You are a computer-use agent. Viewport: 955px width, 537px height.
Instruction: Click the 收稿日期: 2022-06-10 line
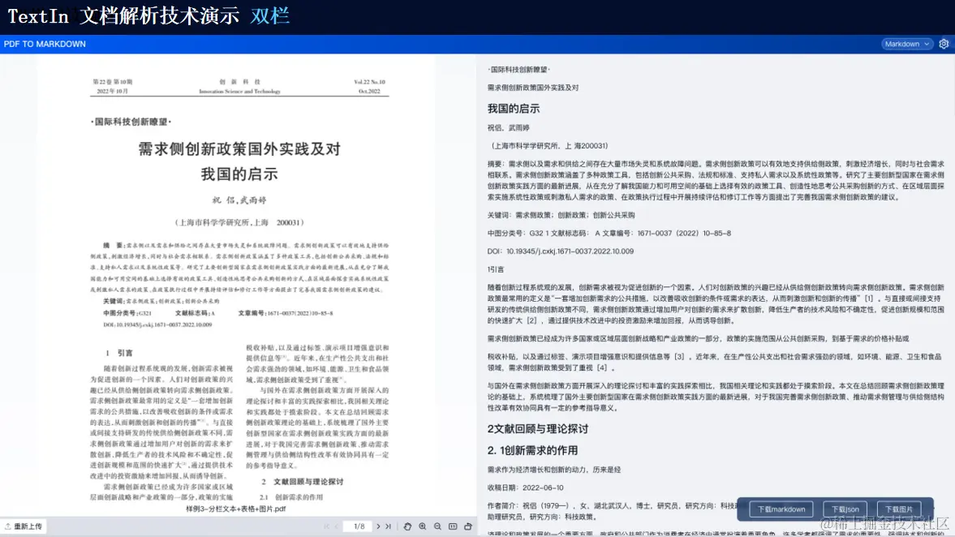tap(525, 488)
